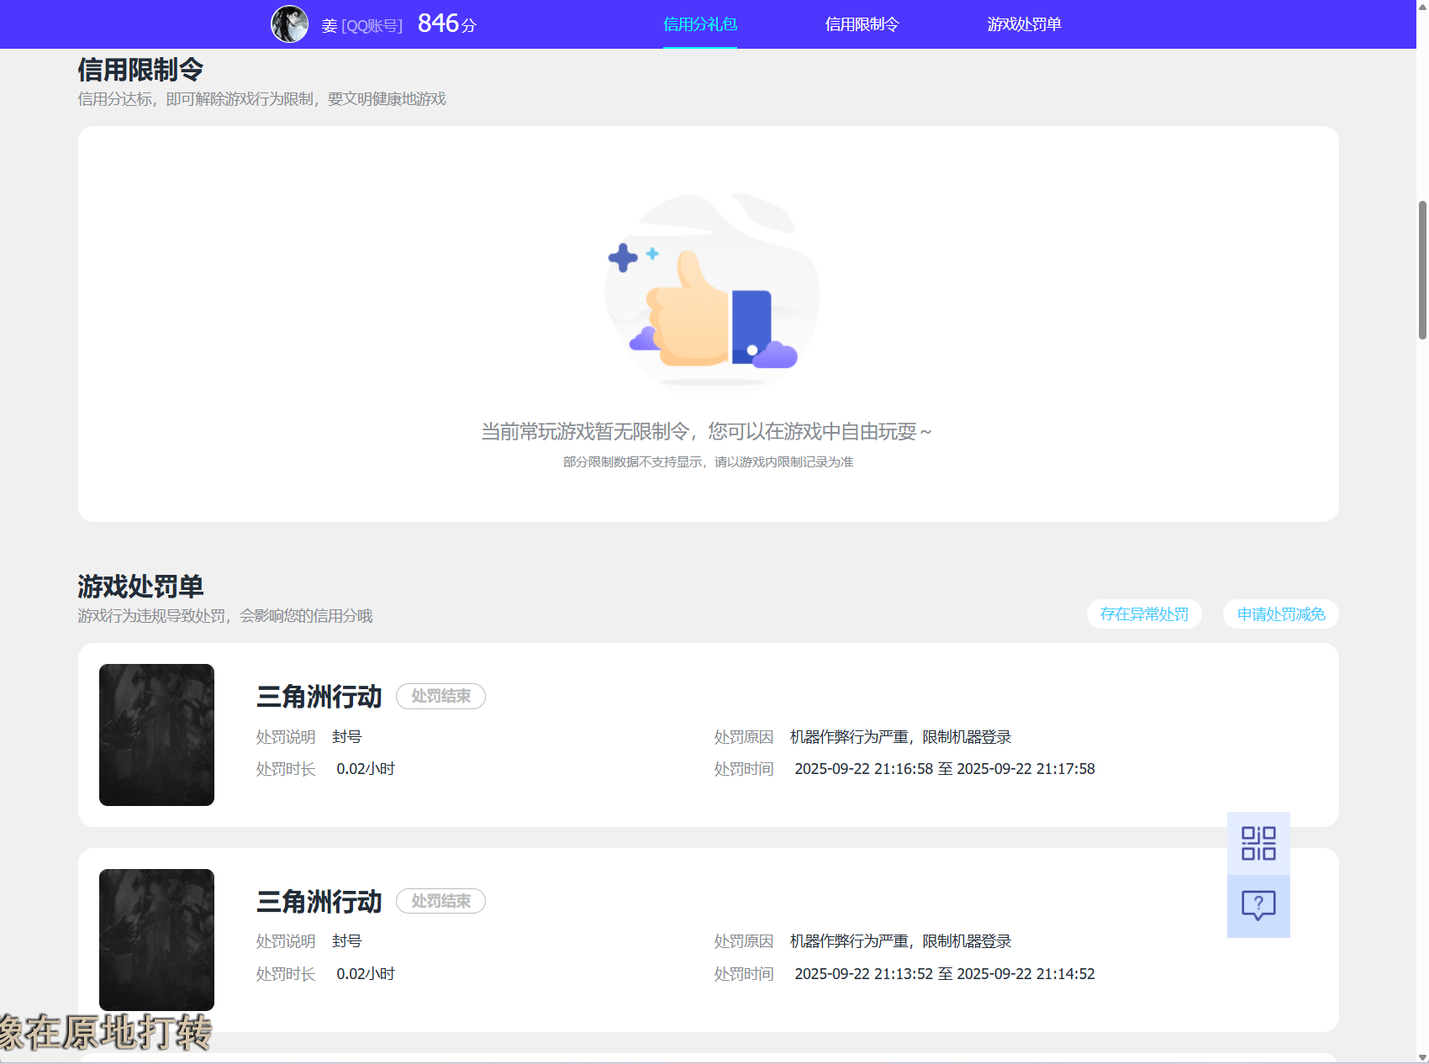The height and width of the screenshot is (1064, 1429).
Task: Click game thumbnail for 21:13:52 punishment
Action: click(156, 940)
